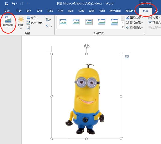Click the Position (位置) button
This screenshot has height=144, width=161.
pos(153,18)
